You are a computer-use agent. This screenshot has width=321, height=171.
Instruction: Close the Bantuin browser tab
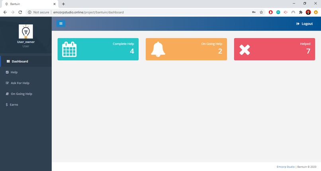55,4
